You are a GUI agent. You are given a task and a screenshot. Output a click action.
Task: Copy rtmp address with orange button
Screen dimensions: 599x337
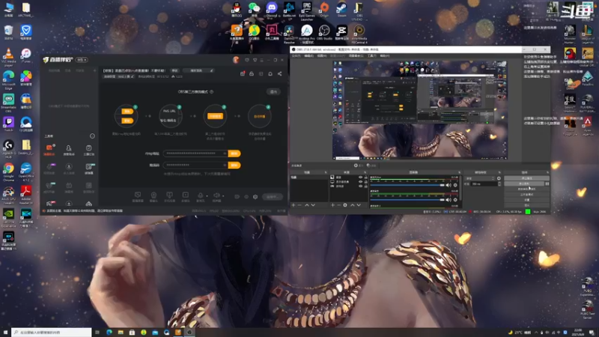234,154
